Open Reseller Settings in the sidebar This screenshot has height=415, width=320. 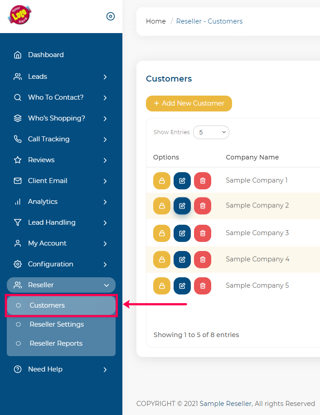tap(57, 324)
